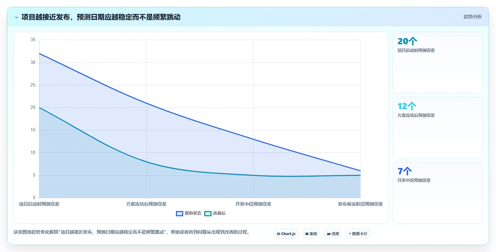496x252 pixels.
Task: Open the 12个 方案冻结后预测误差 card
Action: [x=437, y=128]
